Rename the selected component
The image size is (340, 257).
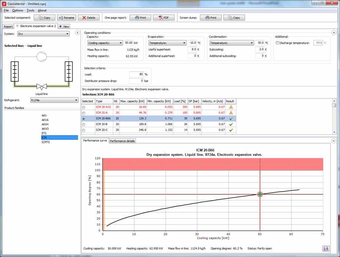66,18
